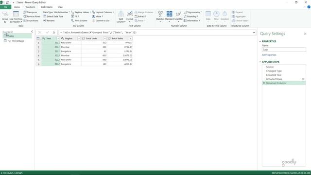
Task: Switch to the Transform tab
Action: (30, 7)
